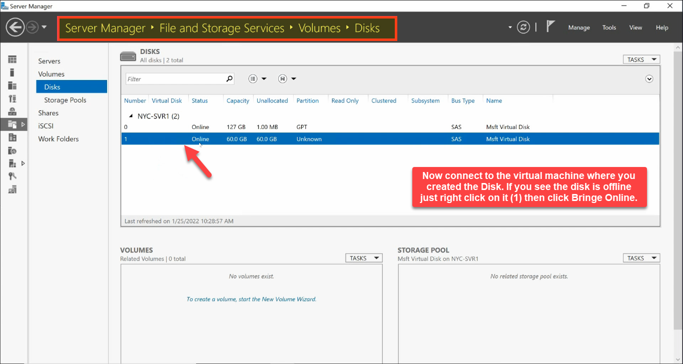Sort by the Capacity column header
The height and width of the screenshot is (364, 683).
238,100
